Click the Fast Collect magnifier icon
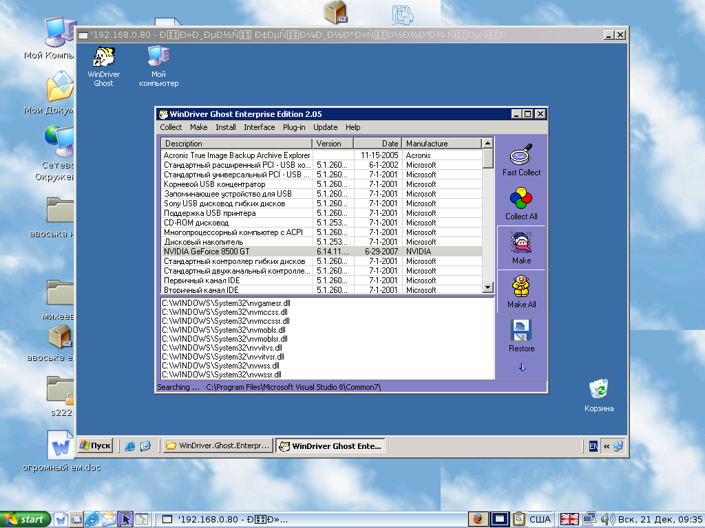This screenshot has width=705, height=528. pyautogui.click(x=521, y=155)
